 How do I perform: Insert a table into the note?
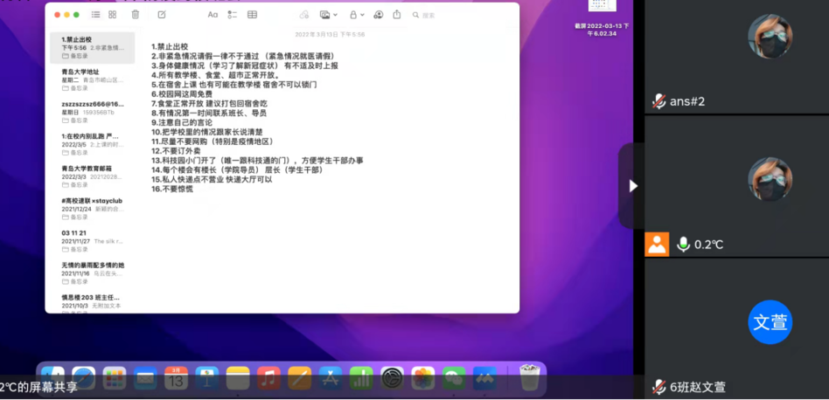pos(253,15)
